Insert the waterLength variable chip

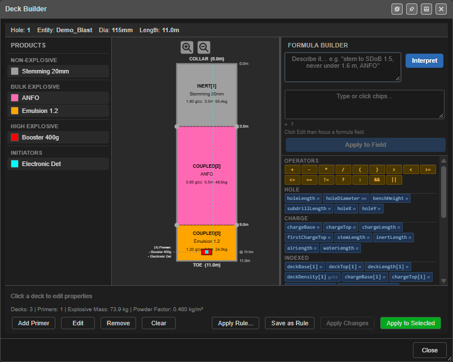pyautogui.click(x=341, y=248)
